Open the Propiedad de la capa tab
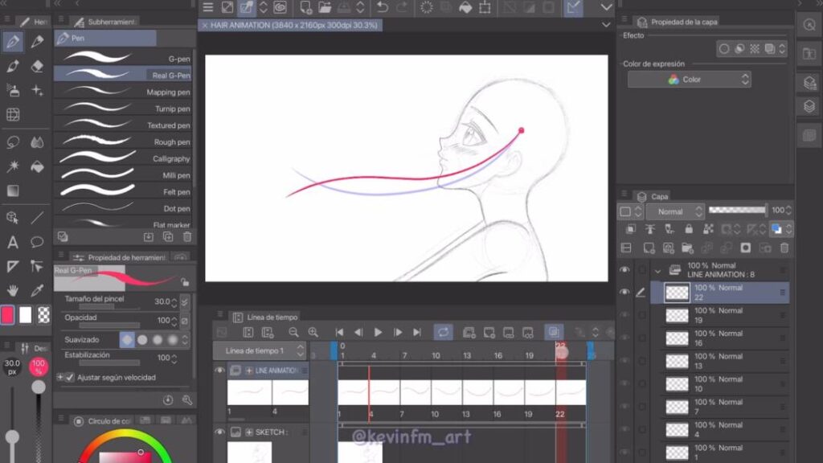 click(x=677, y=22)
